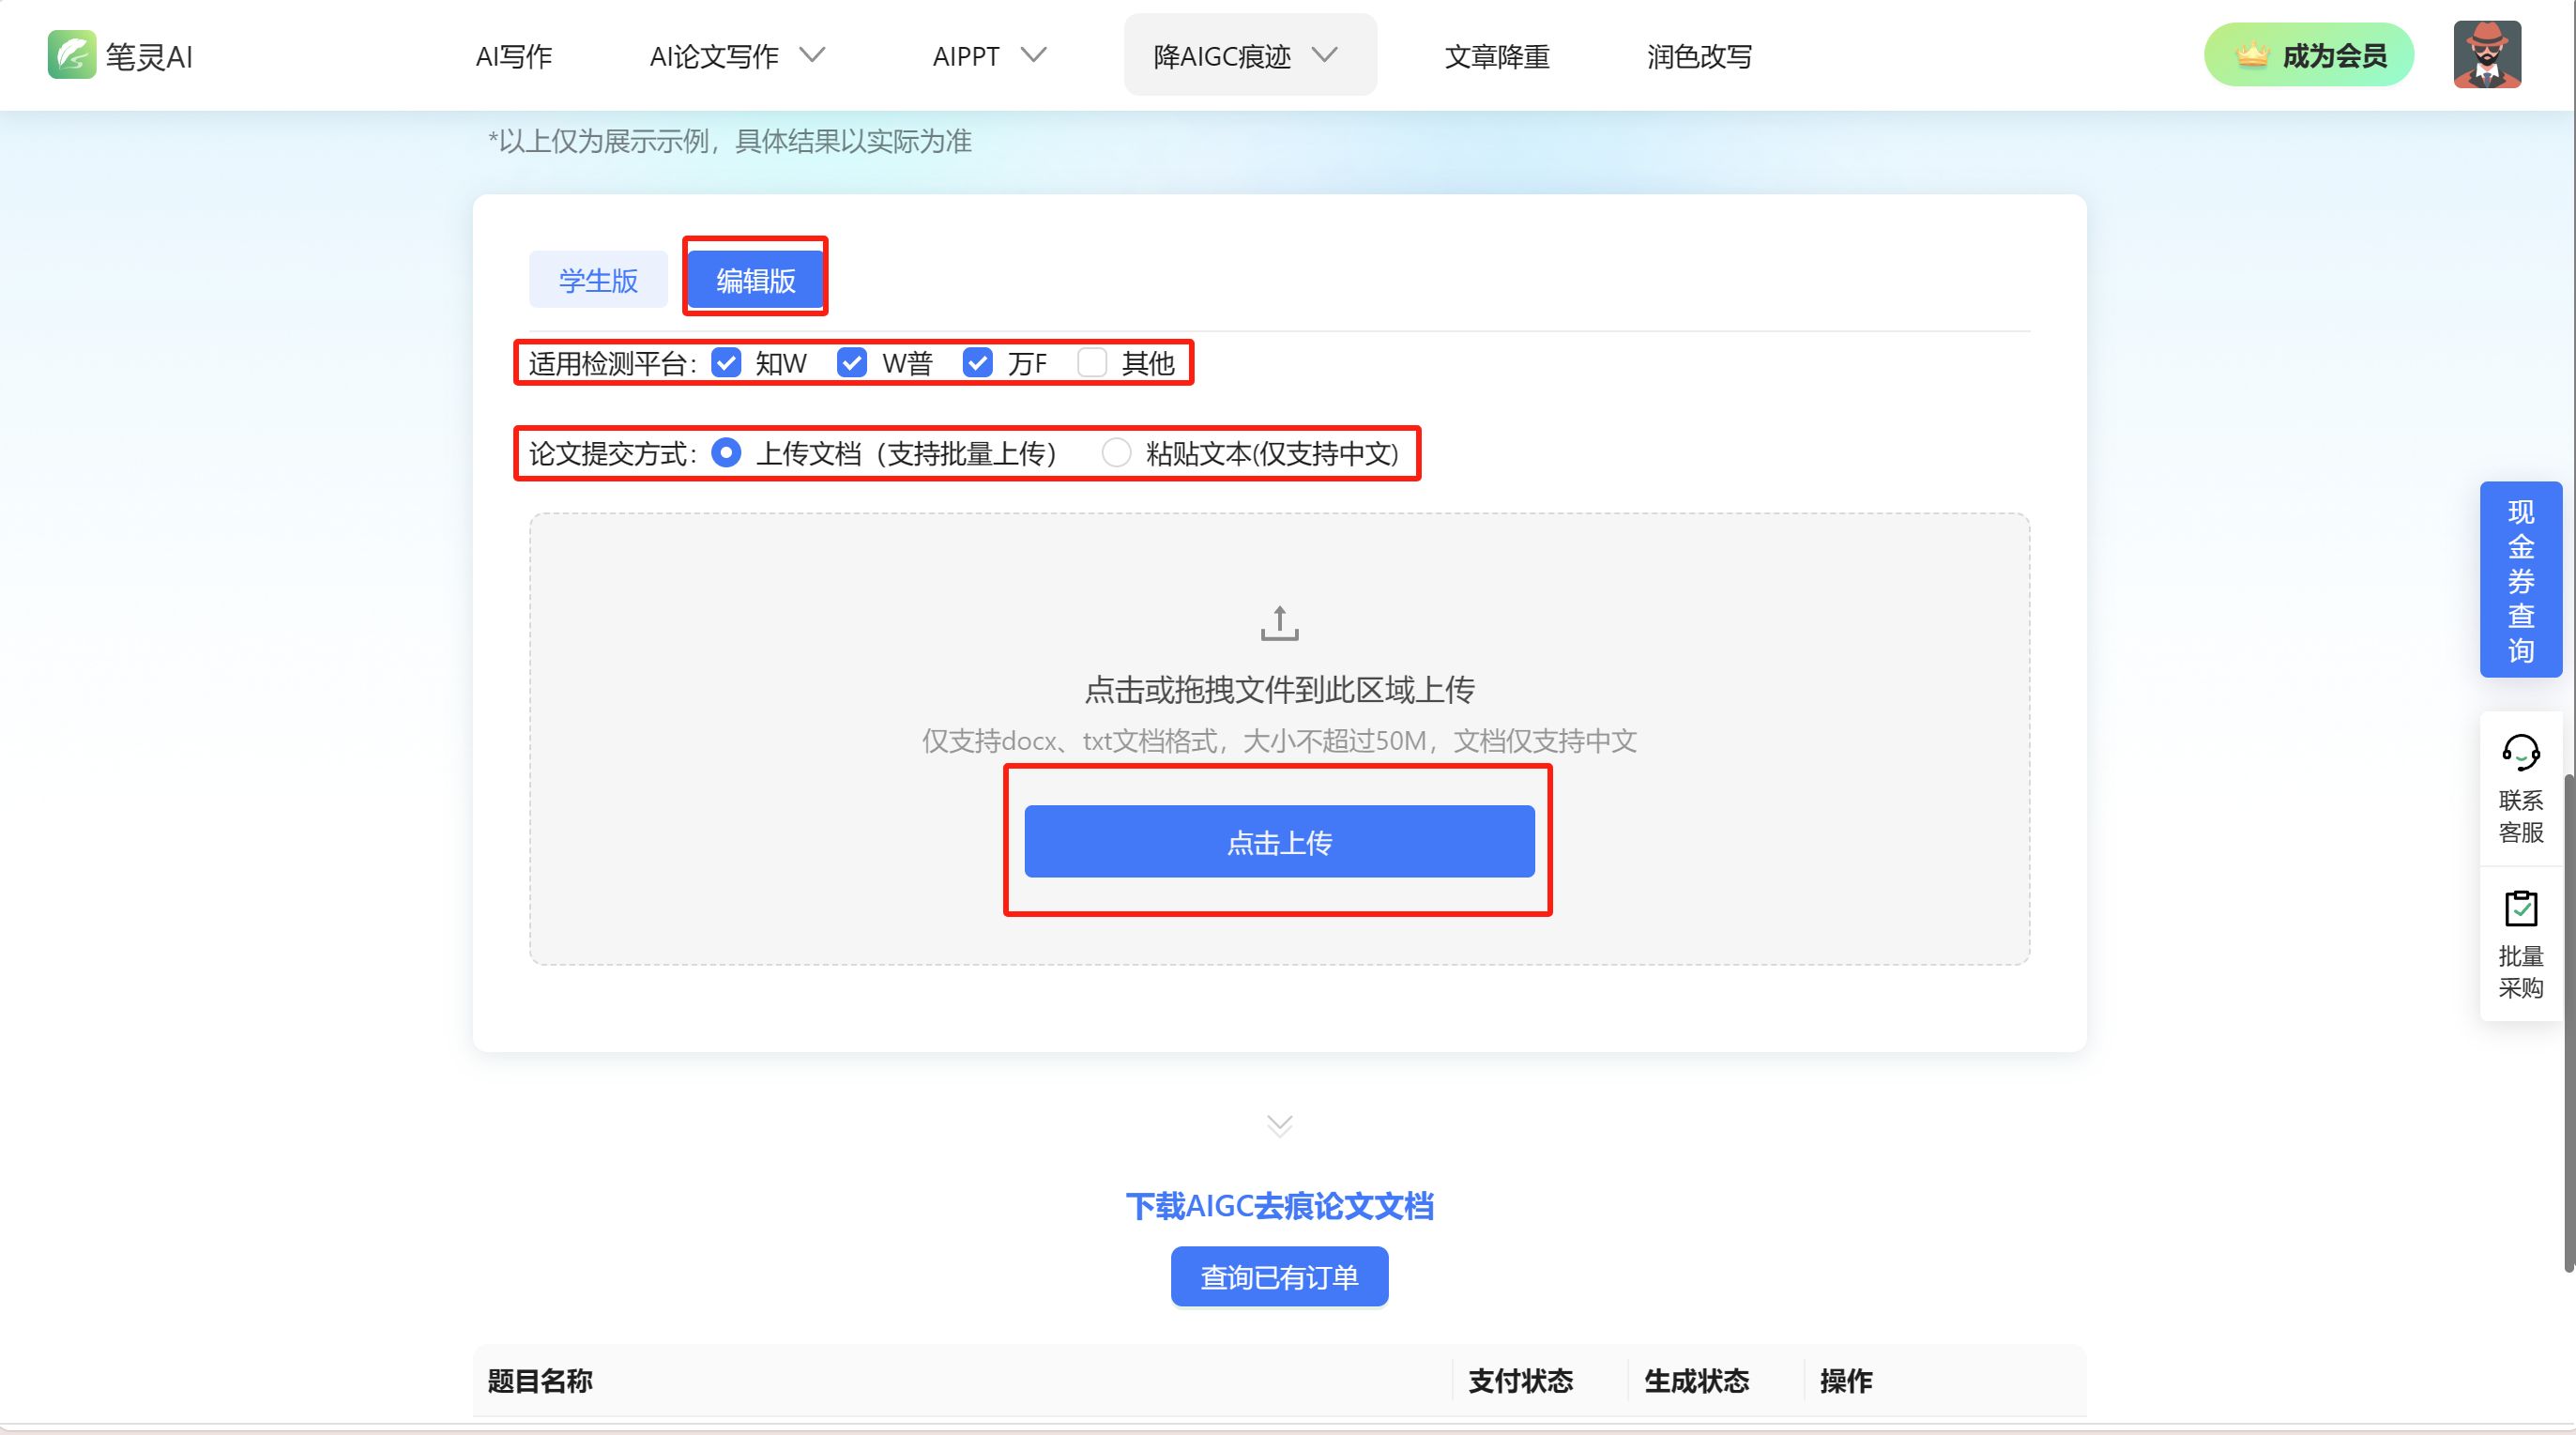
Task: Select 粘贴文本(仅支持中文) radio option
Action: click(x=1116, y=453)
